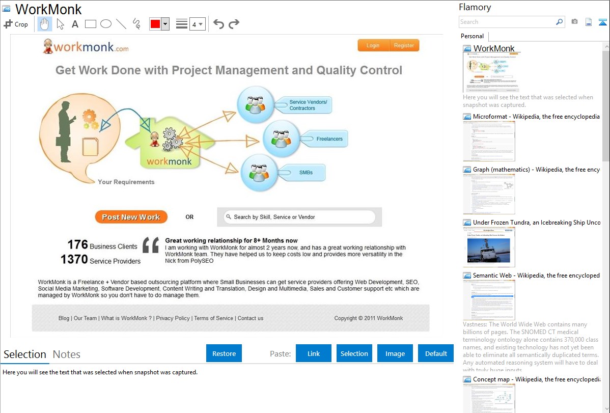
Task: Pick the rectangle drawing tool
Action: [x=90, y=24]
